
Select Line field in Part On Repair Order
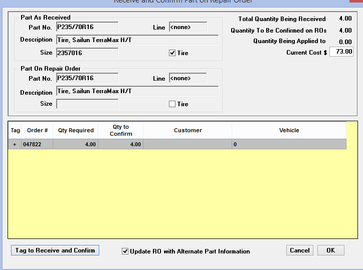tap(188, 78)
